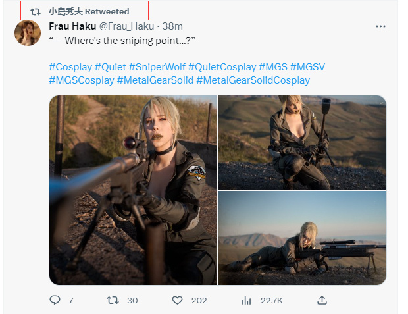Open the large left sniper photo

(x=133, y=190)
